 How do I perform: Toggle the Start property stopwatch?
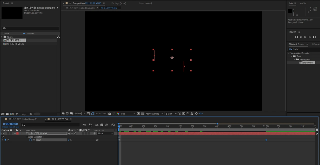click(x=30, y=140)
